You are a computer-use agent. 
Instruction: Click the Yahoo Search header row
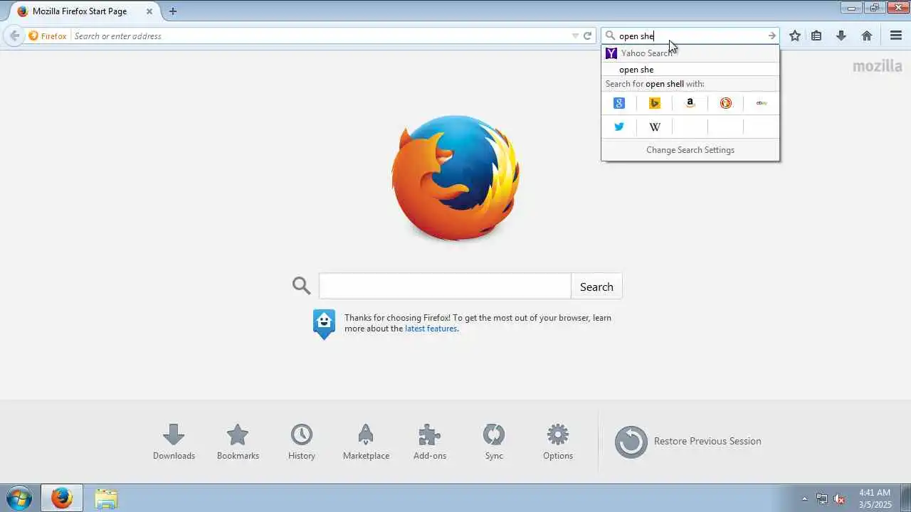690,53
